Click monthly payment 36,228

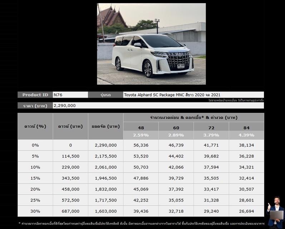coord(246,156)
